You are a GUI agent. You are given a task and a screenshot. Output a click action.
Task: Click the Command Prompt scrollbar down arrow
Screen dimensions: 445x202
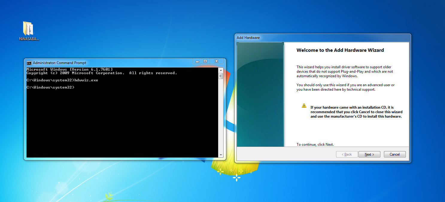coord(221,155)
